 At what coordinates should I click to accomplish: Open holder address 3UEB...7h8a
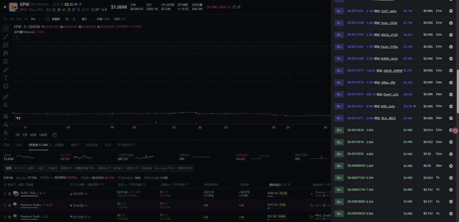tap(28, 193)
